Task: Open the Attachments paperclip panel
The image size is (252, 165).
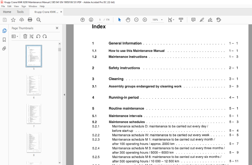Action: (4, 48)
